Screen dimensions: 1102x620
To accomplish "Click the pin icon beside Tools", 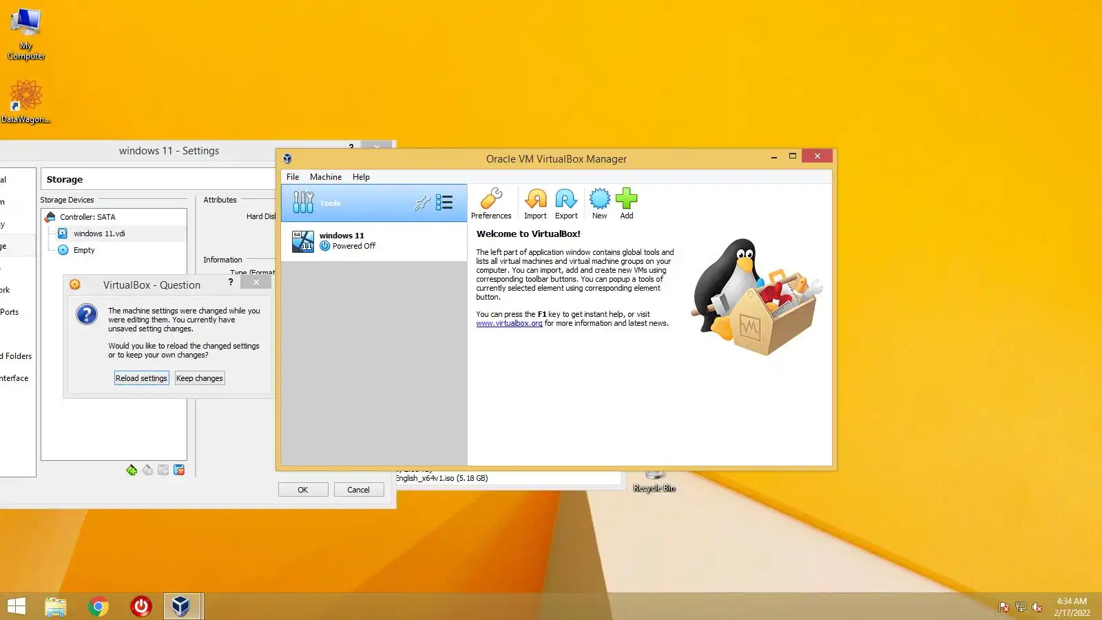I will point(422,203).
